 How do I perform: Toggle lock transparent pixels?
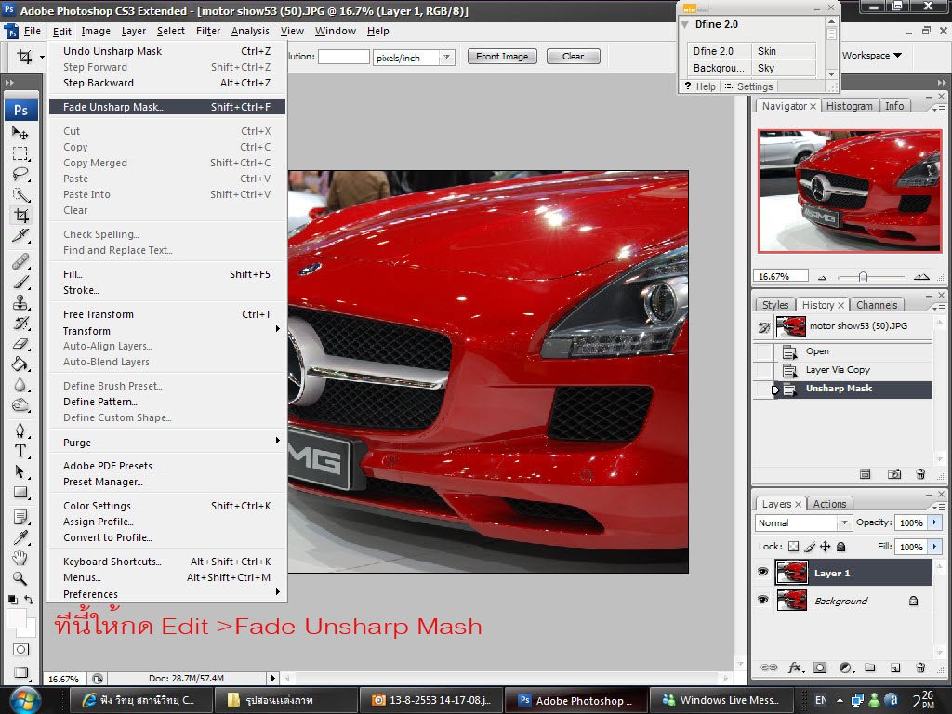pyautogui.click(x=794, y=547)
